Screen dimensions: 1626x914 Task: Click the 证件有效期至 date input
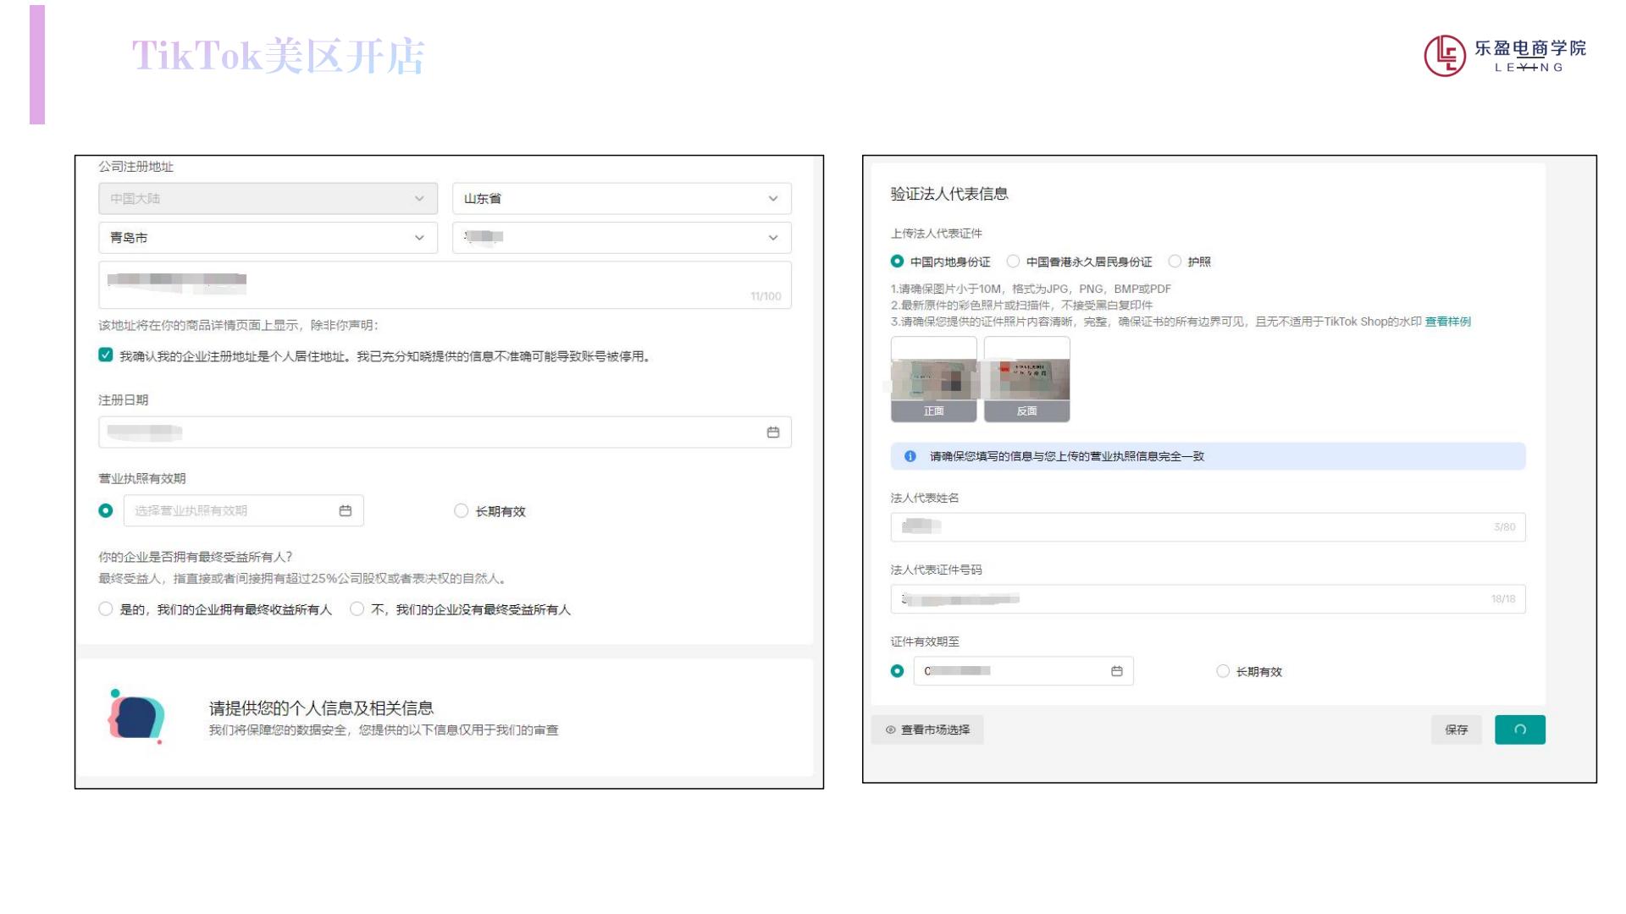[1023, 671]
